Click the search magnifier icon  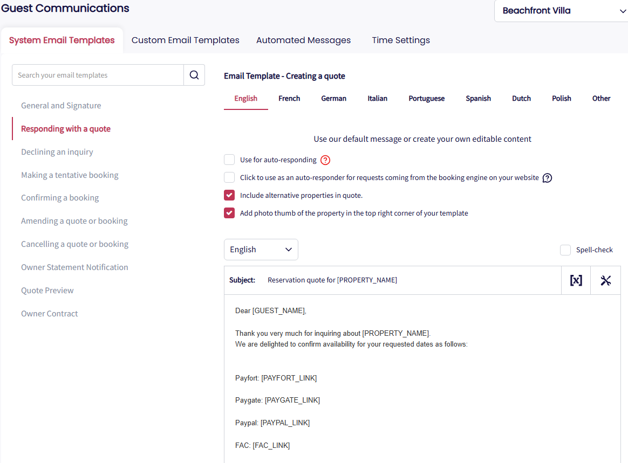click(194, 75)
